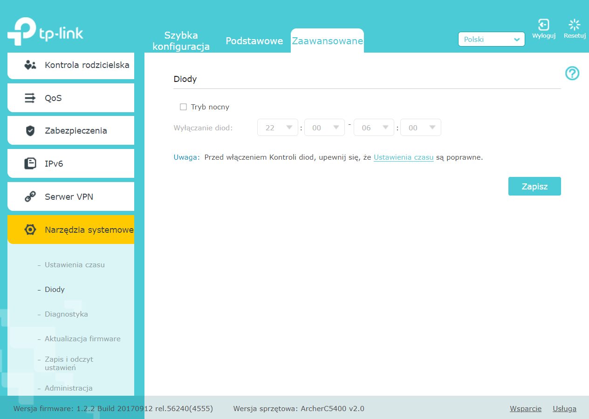Click the Zabezpieczenia shield icon
The image size is (589, 419).
click(30, 131)
